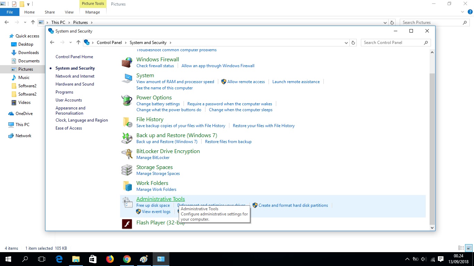
Task: Select Music in the navigation pane
Action: click(x=24, y=78)
